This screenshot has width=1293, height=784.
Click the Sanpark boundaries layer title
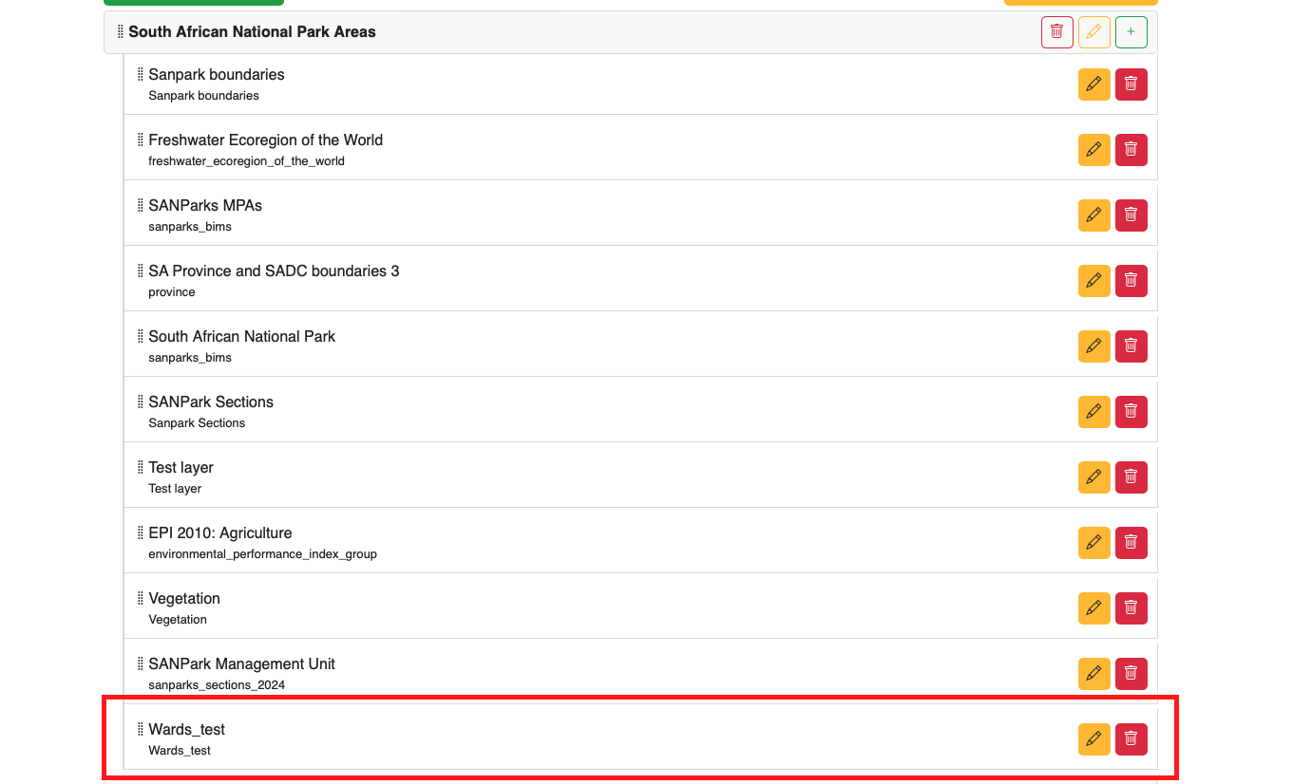pos(217,75)
